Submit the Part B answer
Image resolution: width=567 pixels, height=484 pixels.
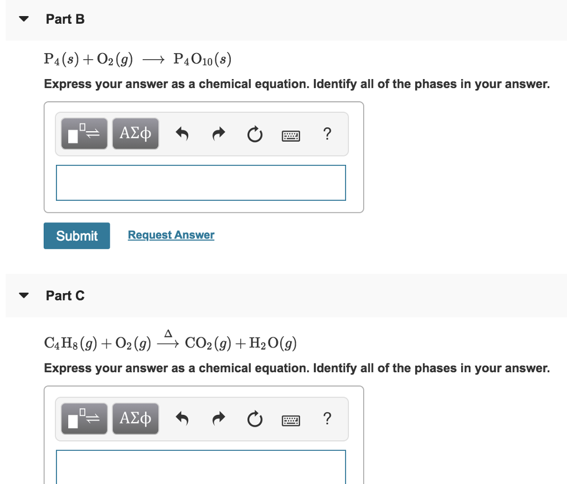pos(76,235)
